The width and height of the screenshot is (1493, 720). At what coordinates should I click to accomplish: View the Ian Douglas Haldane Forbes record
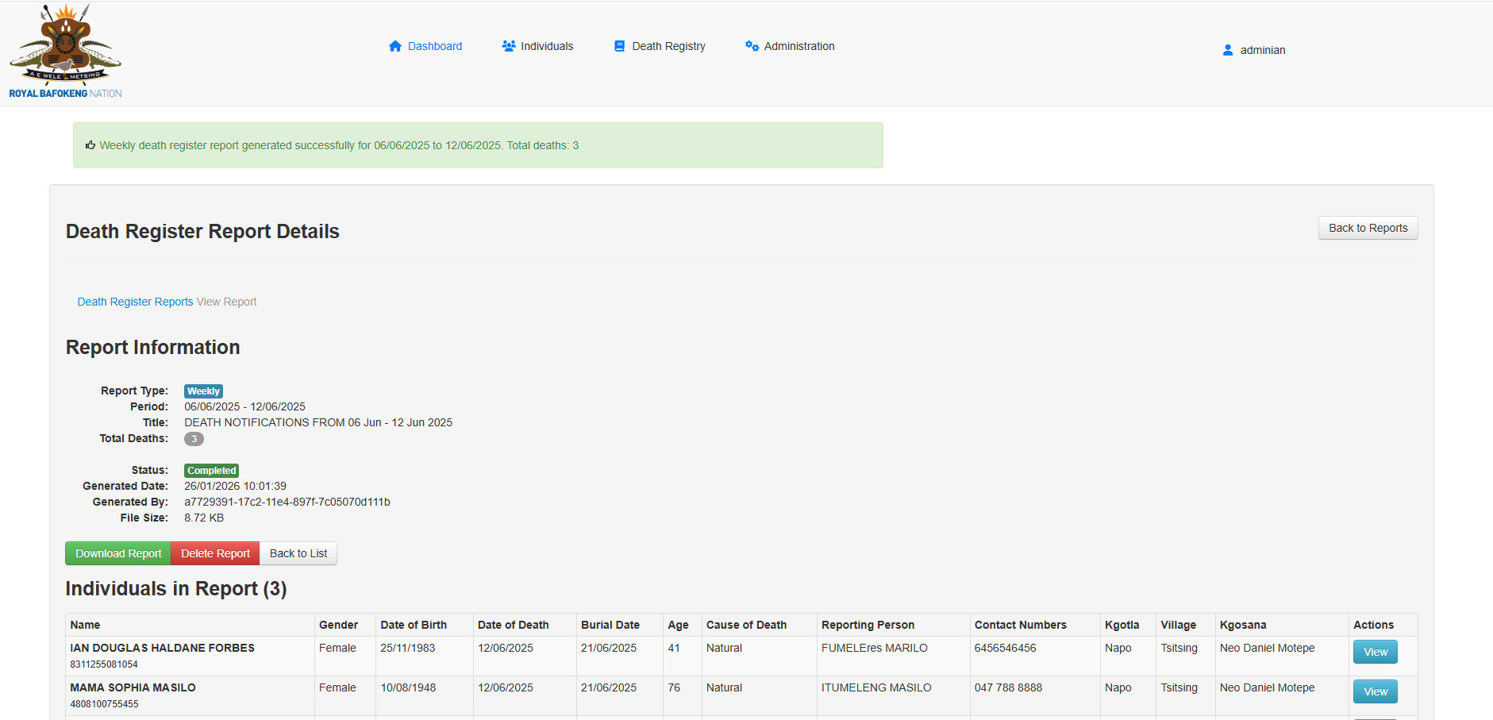pos(1375,652)
